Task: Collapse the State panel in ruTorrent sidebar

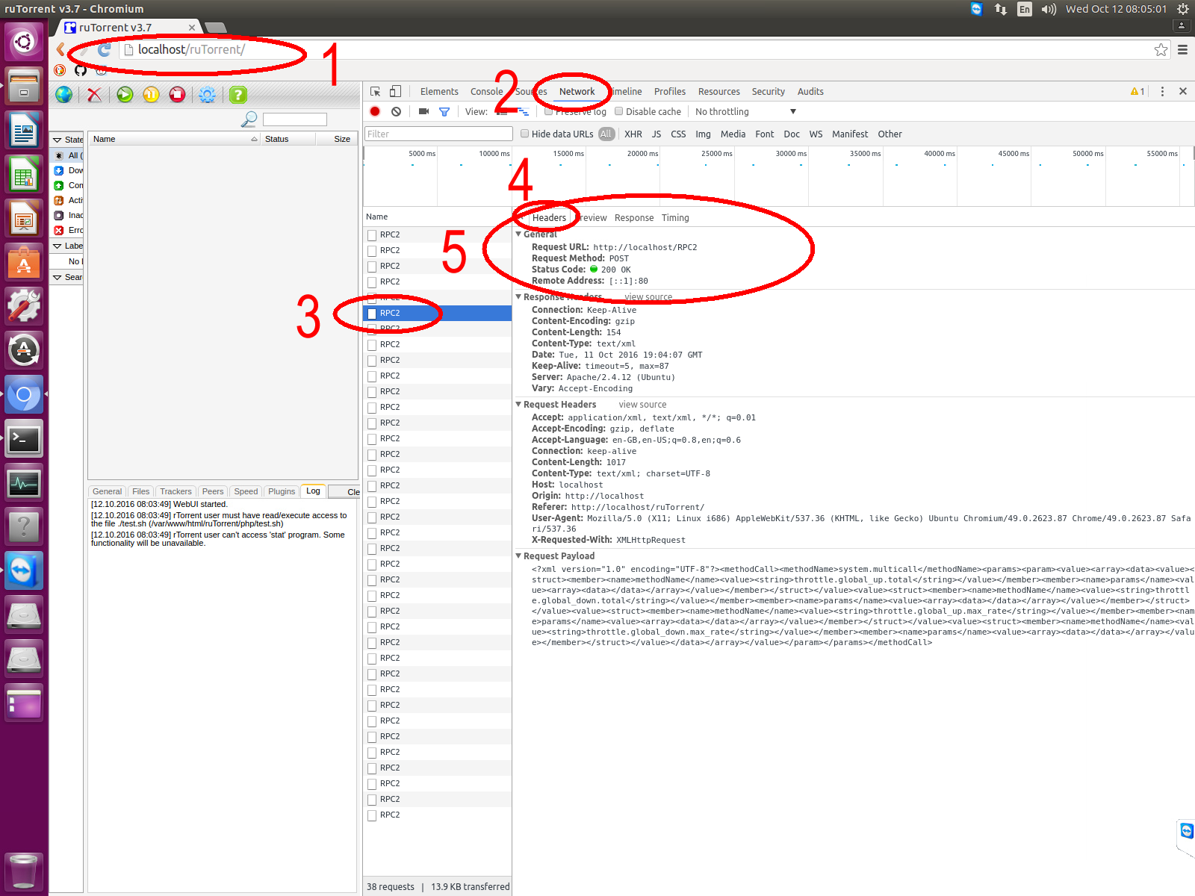Action: pos(57,140)
